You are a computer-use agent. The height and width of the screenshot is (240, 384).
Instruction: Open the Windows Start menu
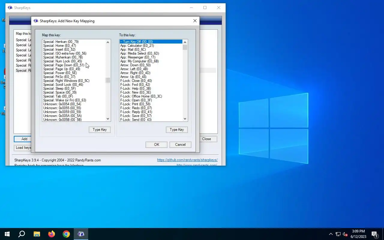point(7,234)
